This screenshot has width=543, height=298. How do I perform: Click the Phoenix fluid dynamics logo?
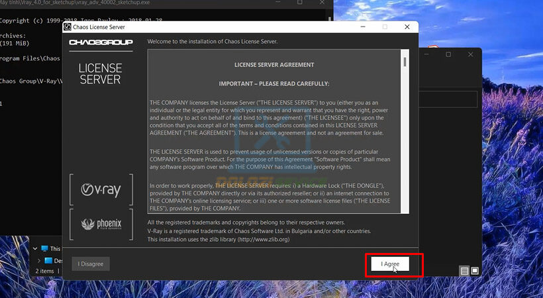point(101,224)
